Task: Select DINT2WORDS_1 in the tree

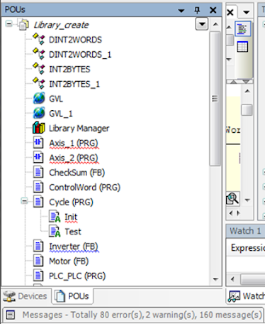Action: tap(80, 55)
